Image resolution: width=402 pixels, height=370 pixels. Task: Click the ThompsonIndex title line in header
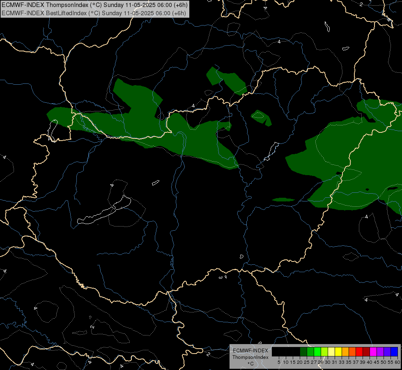click(x=94, y=5)
